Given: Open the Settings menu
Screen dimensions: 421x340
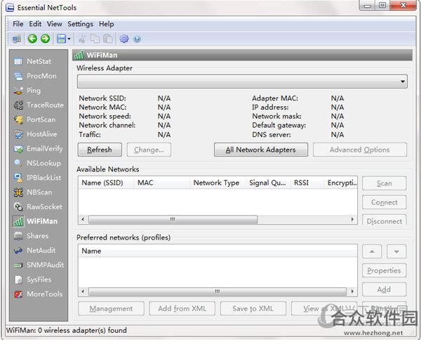Looking at the screenshot, I should (x=80, y=24).
